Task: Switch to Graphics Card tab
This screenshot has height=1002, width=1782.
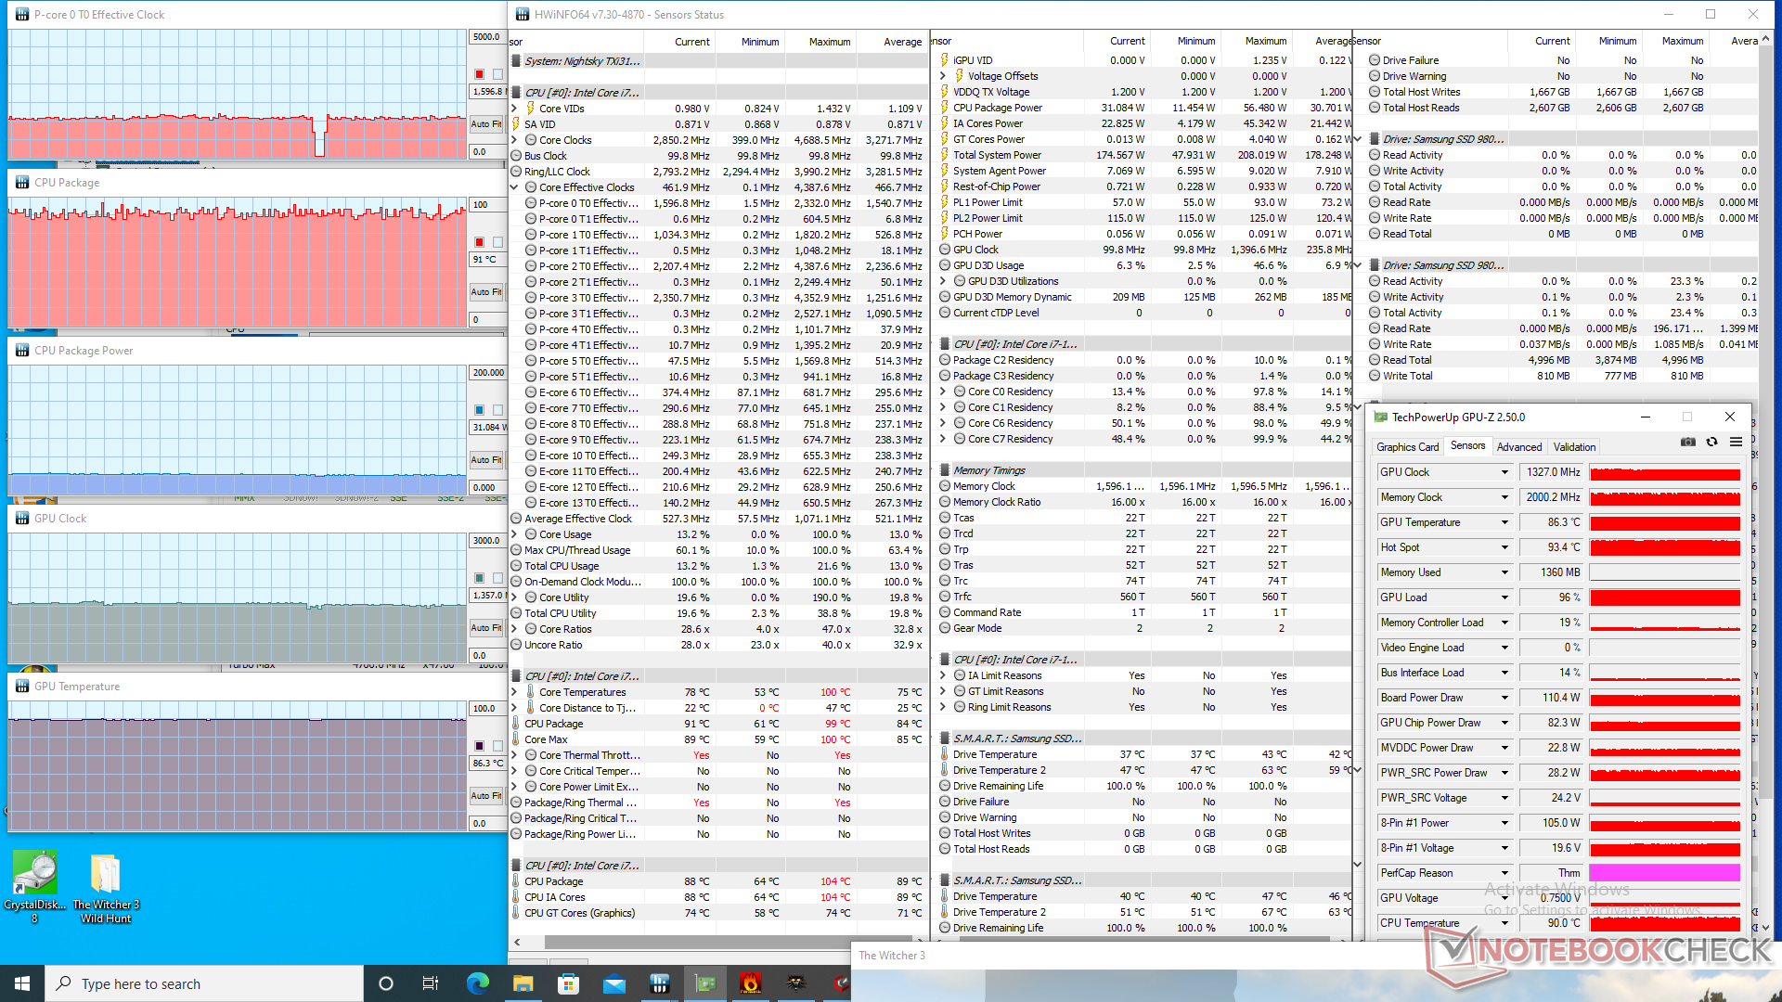Action: click(1407, 446)
